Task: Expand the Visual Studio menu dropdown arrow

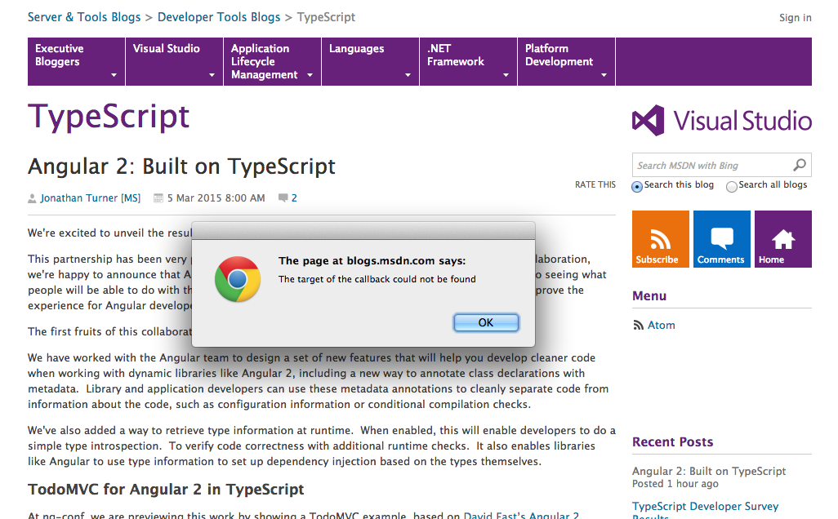Action: (212, 75)
